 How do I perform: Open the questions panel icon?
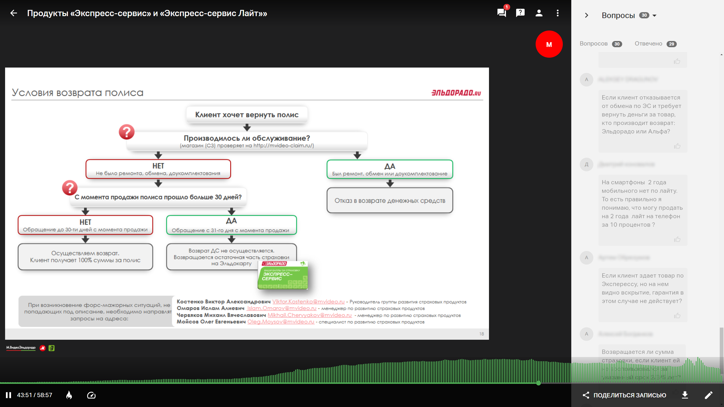click(x=520, y=13)
